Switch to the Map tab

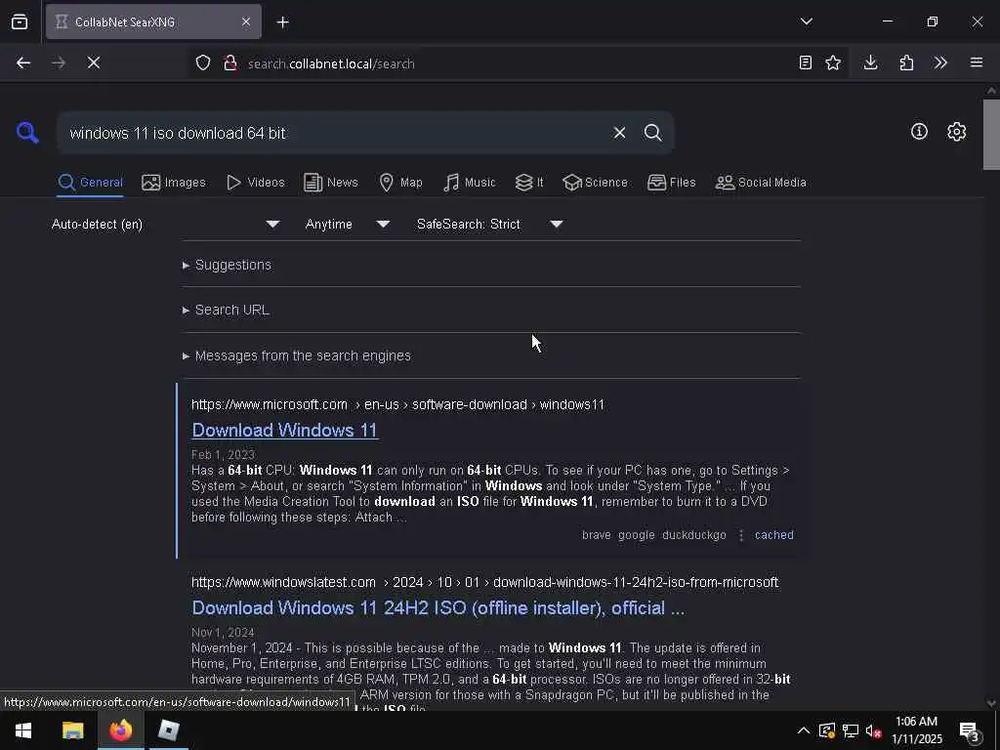(400, 183)
